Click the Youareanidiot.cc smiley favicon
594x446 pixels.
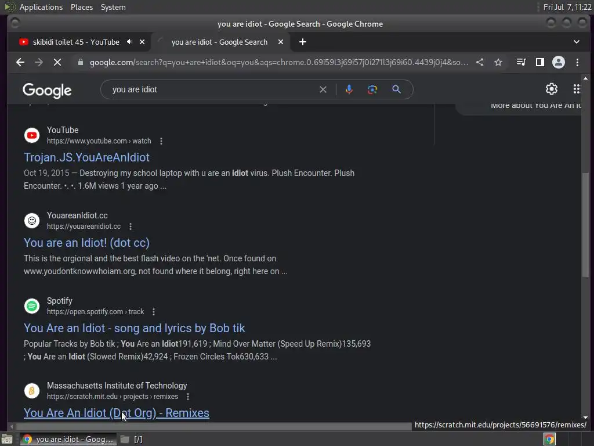coord(32,220)
